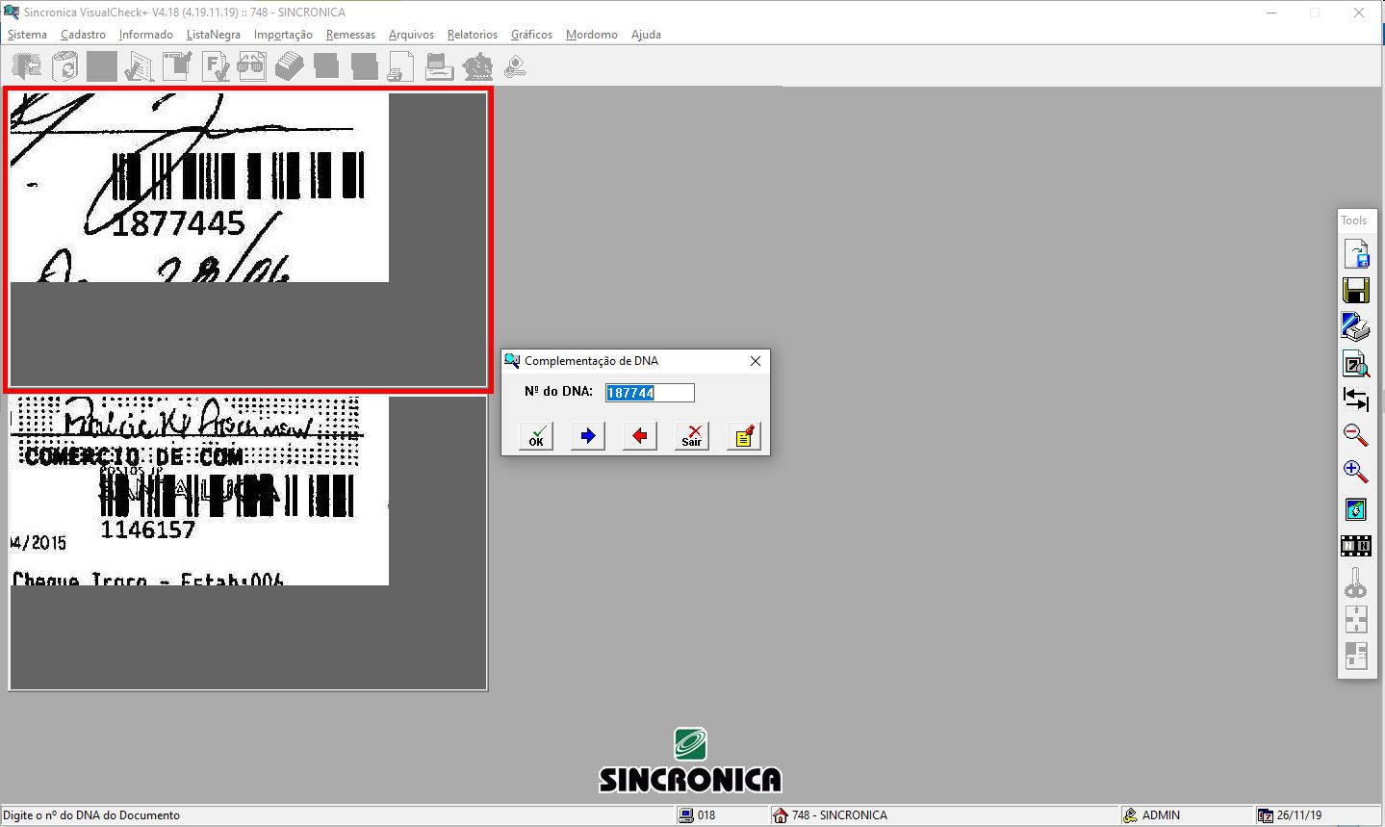Open the Mordomo menu
This screenshot has height=827, width=1385.
pos(592,35)
